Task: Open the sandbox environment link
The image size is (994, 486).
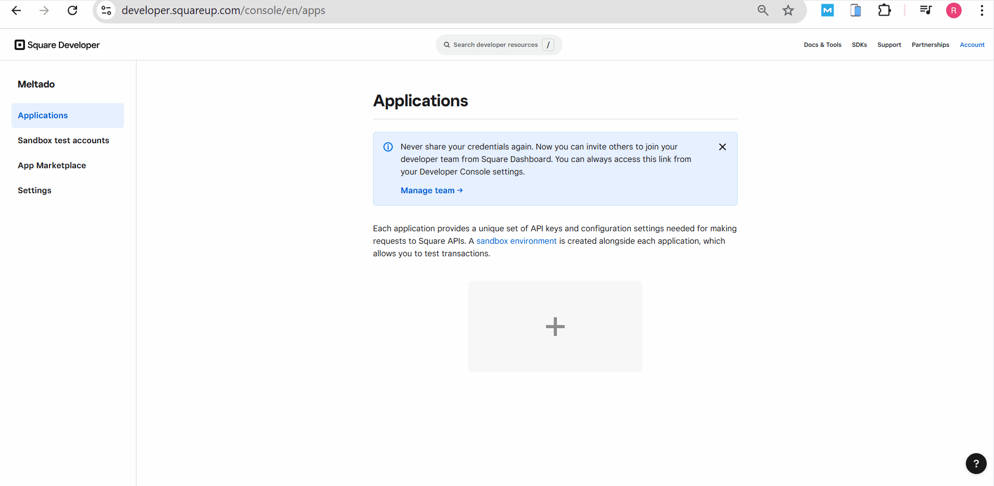Action: click(x=516, y=241)
